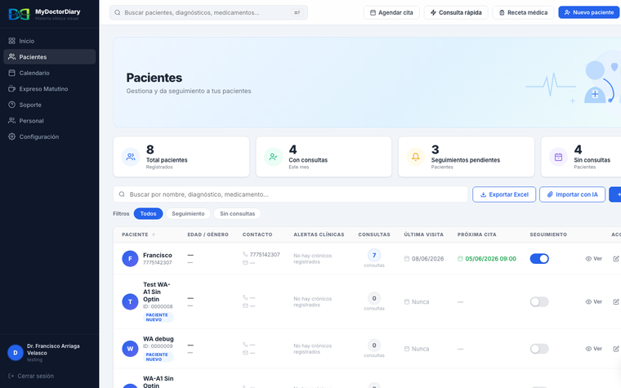Click Ver for Francisco
Screen dimensions: 621x388
(594, 259)
